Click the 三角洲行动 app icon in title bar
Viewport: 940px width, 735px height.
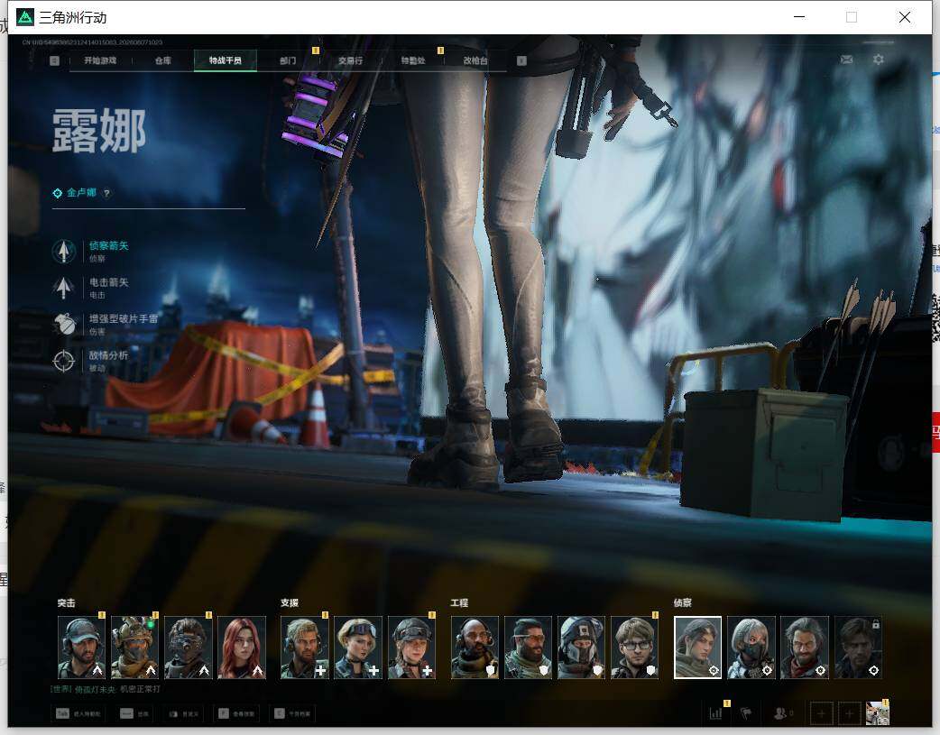pyautogui.click(x=25, y=17)
